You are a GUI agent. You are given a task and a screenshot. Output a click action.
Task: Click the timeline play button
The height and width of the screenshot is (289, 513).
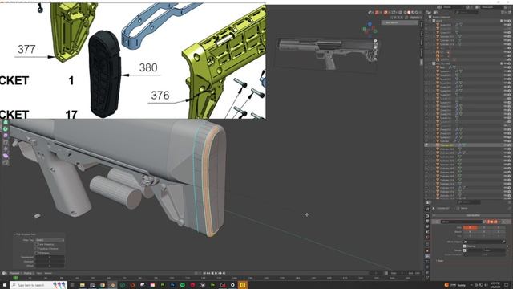point(216,273)
